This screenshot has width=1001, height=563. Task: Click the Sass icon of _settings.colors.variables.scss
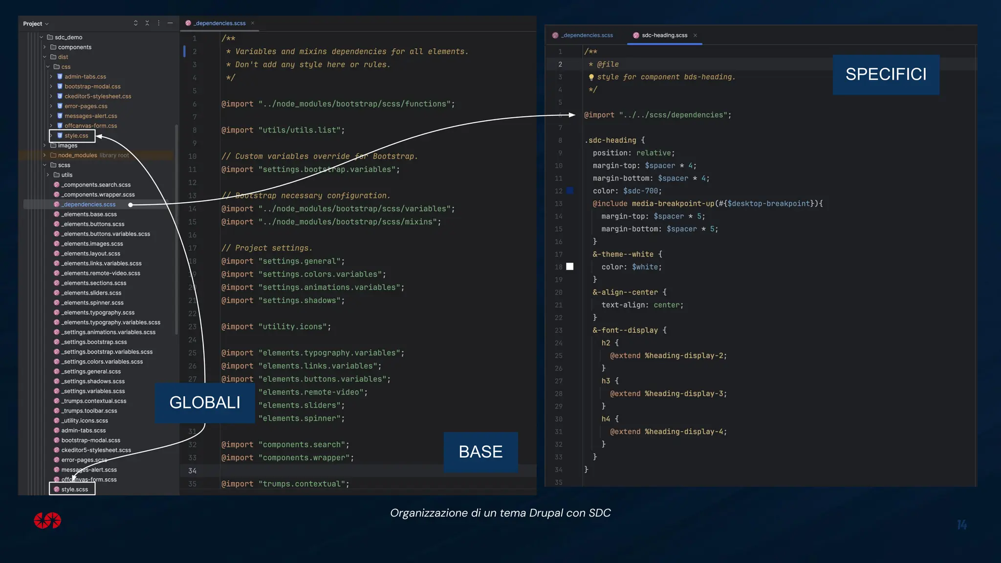57,362
